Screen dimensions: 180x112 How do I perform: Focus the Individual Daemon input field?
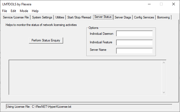pos(135,33)
